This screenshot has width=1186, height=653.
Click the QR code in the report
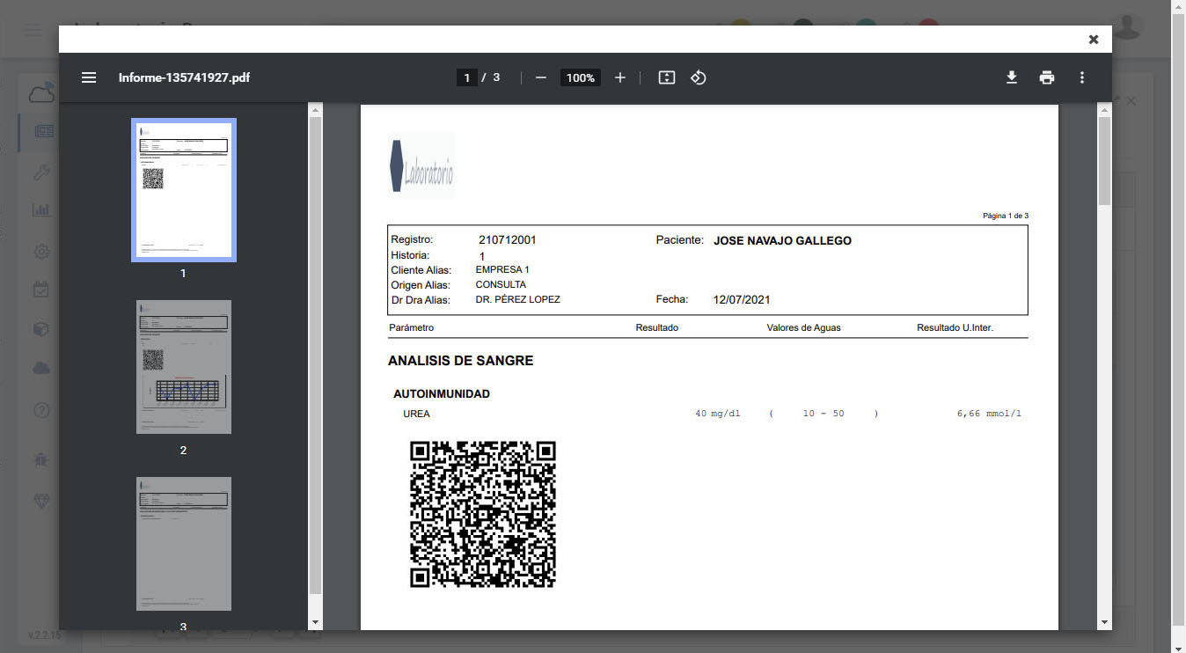click(x=483, y=514)
